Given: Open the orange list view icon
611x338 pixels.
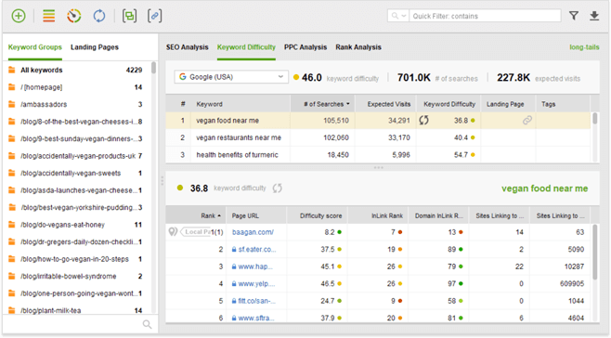Looking at the screenshot, I should (48, 16).
